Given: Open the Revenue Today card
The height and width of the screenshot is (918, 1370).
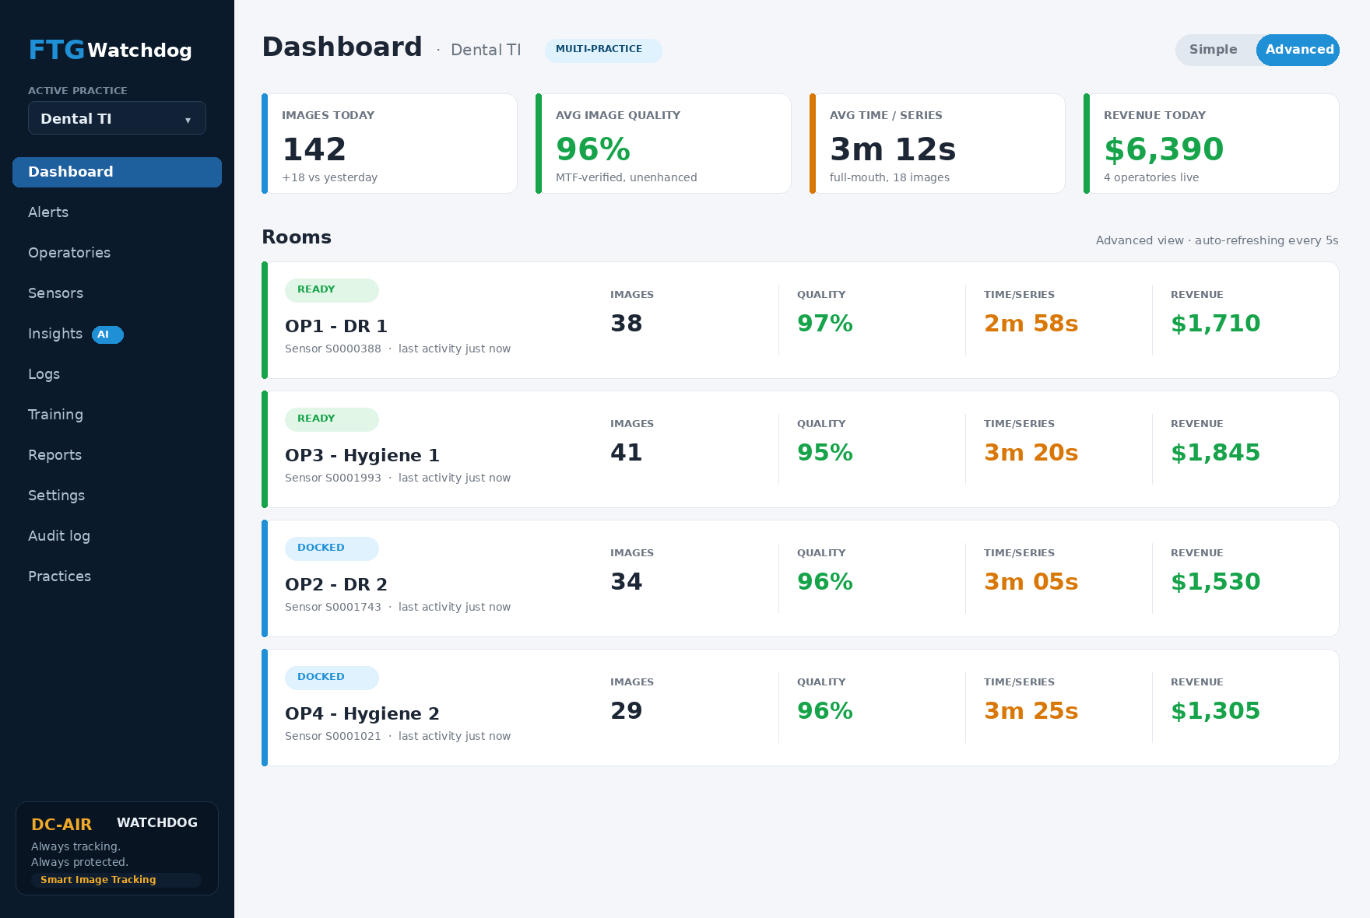Looking at the screenshot, I should (x=1211, y=144).
